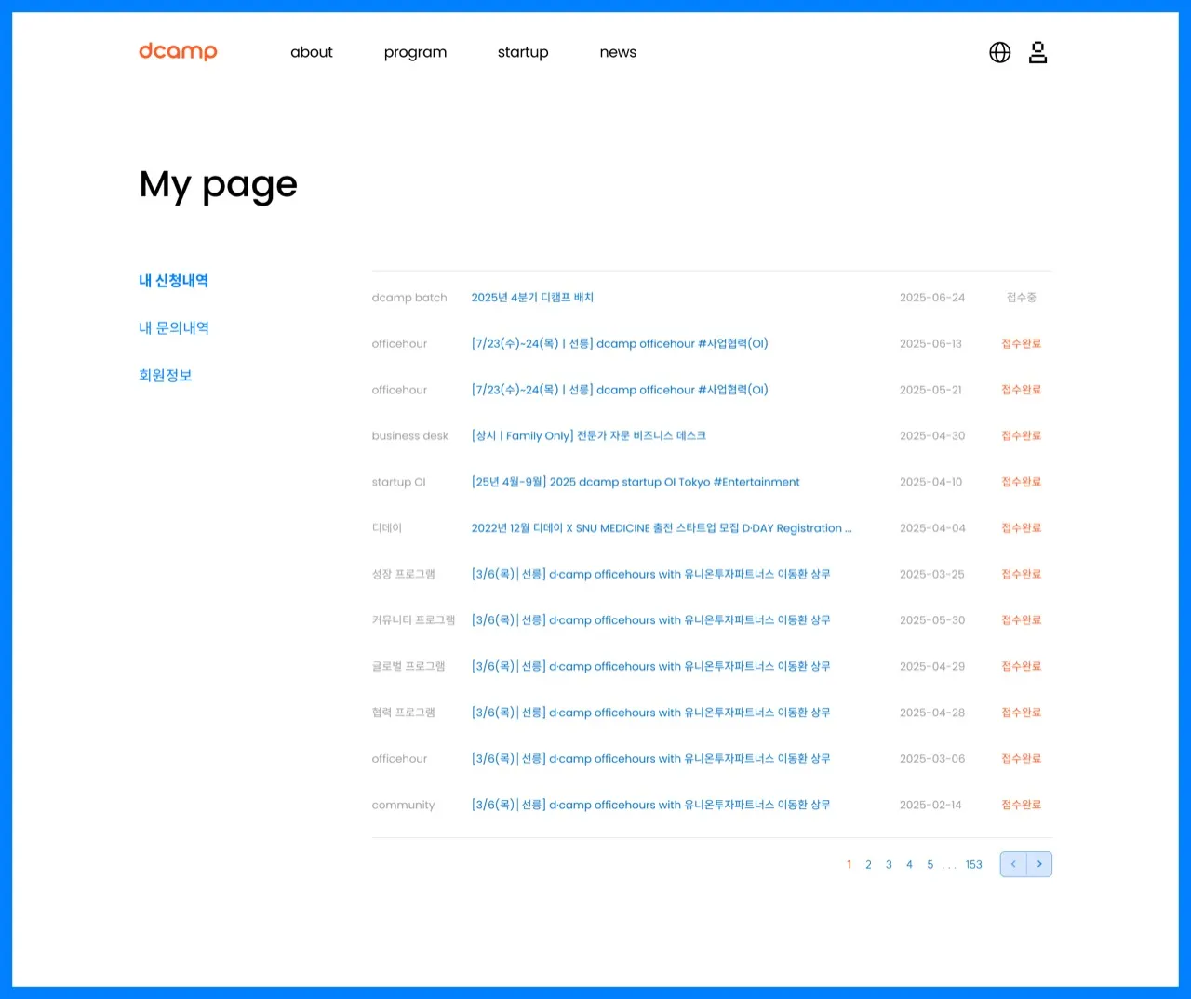This screenshot has width=1191, height=999.
Task: Click the 접수중 status of dcamp batch row
Action: coord(1021,298)
